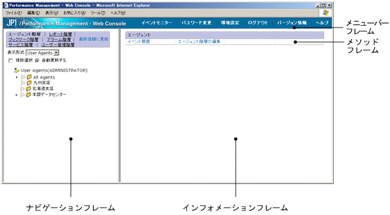
Task: Uncheck the 自動更新する checkbox
Action: 37,60
